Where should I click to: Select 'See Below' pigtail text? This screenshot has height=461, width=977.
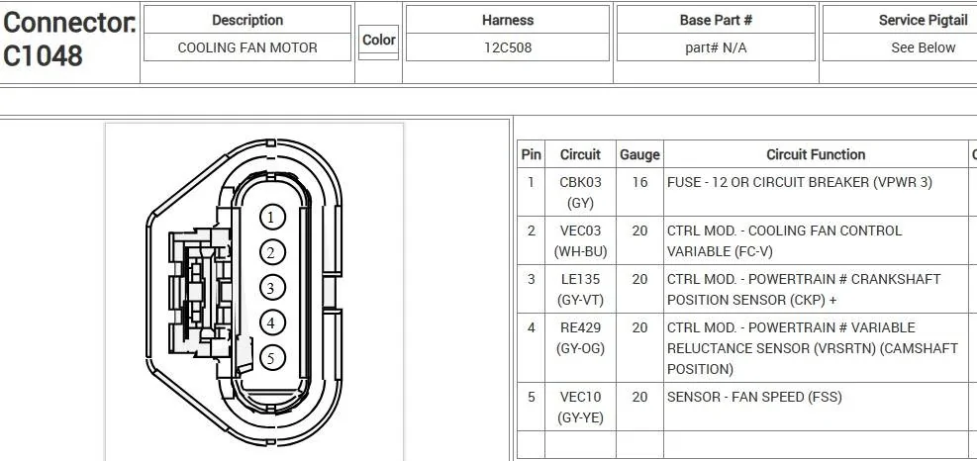click(x=924, y=47)
